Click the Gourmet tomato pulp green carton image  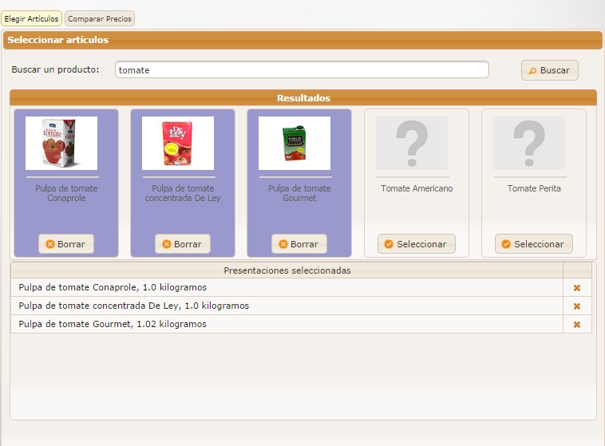[x=295, y=144]
